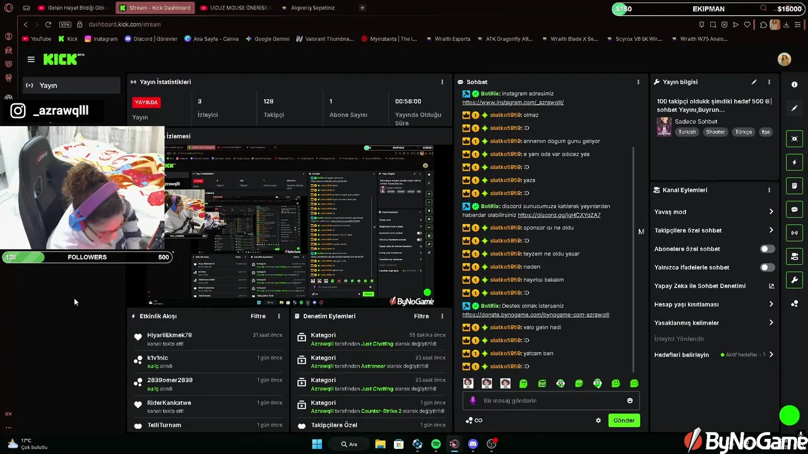Viewport: 808px width, 454px height.
Task: Click the purple microphone icon in chat input
Action: [x=473, y=400]
